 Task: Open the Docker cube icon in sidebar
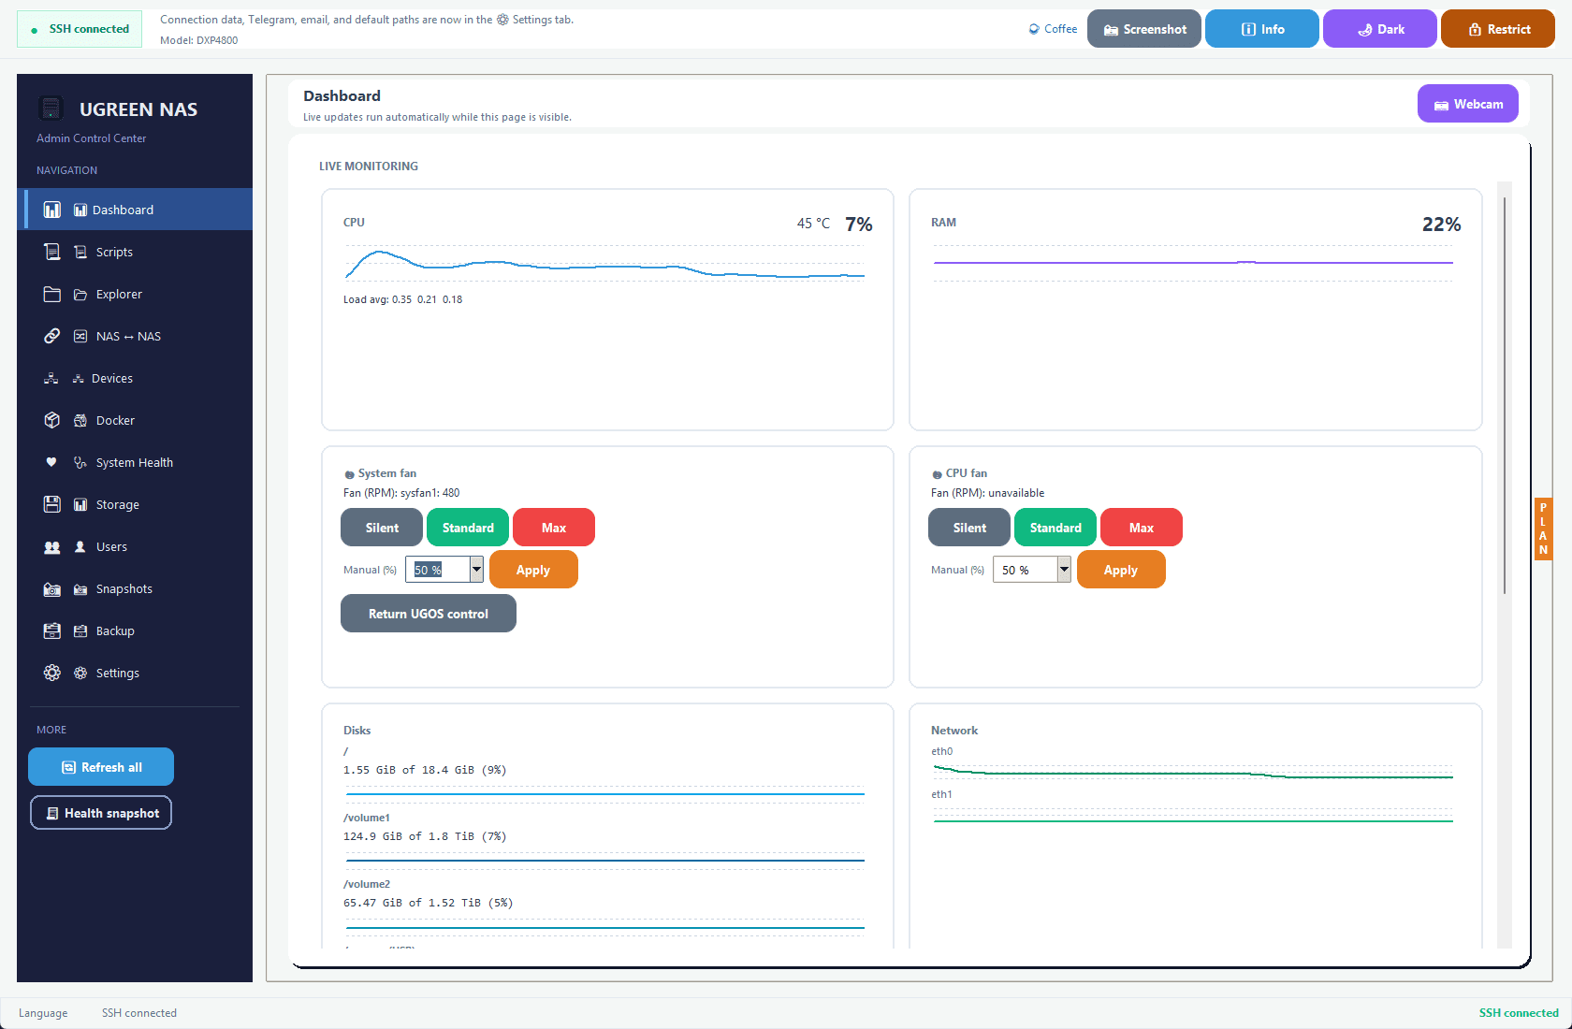tap(52, 420)
